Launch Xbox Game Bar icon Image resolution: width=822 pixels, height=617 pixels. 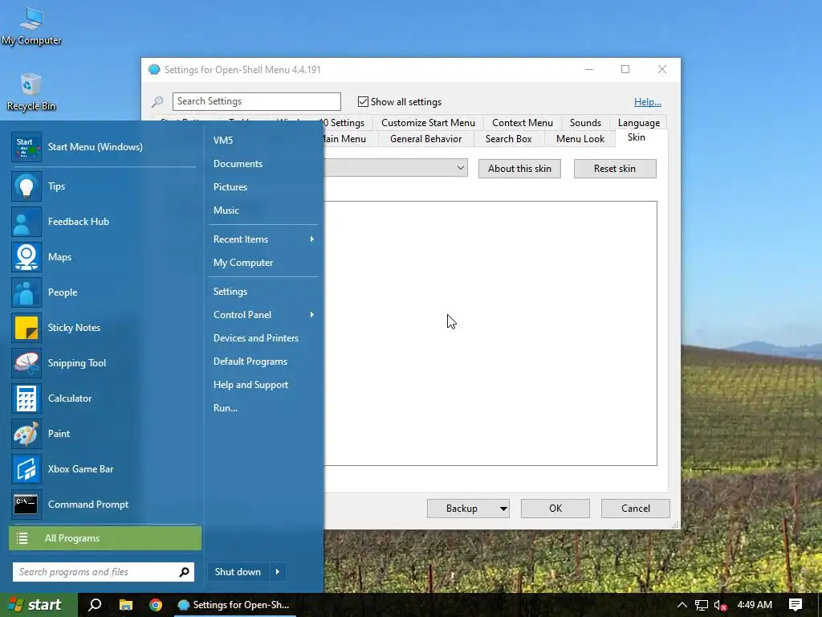pyautogui.click(x=26, y=469)
